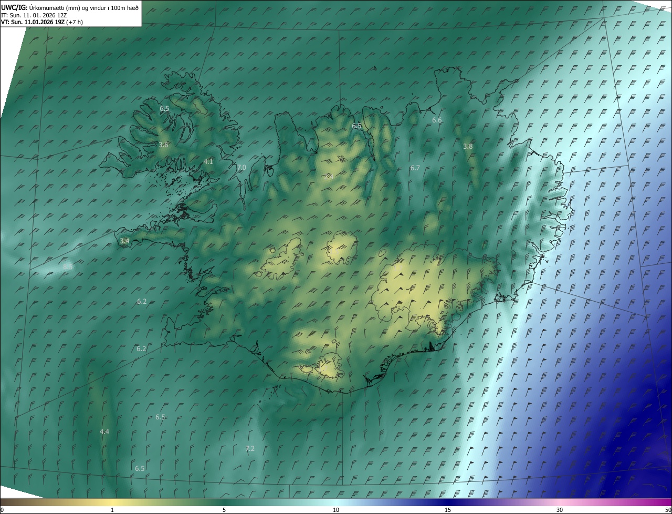Click the 'IT: Sun. 11. 01. 2026 12Z' initialization time line
Viewport: 672px width, 514px height.
click(34, 15)
